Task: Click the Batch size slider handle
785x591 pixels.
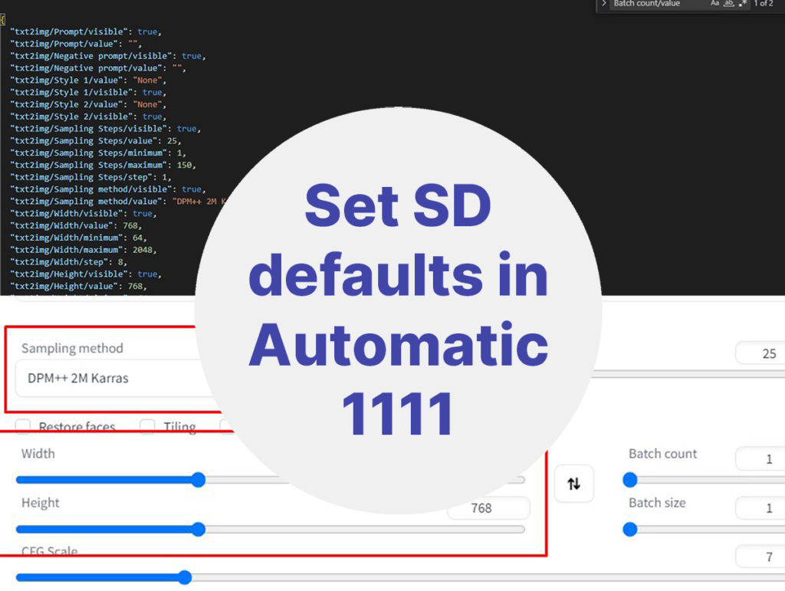Action: (x=630, y=529)
